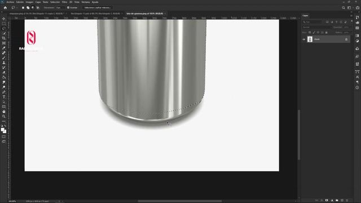The width and height of the screenshot is (361, 203).
Task: Create a new layer group
Action: (x=337, y=201)
